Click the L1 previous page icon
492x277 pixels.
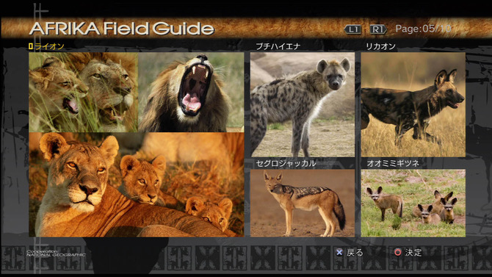(352, 29)
